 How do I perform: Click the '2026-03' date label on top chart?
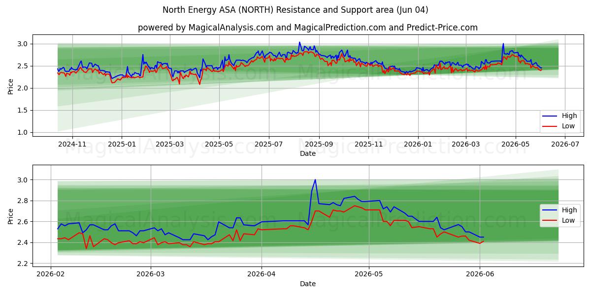coord(465,145)
